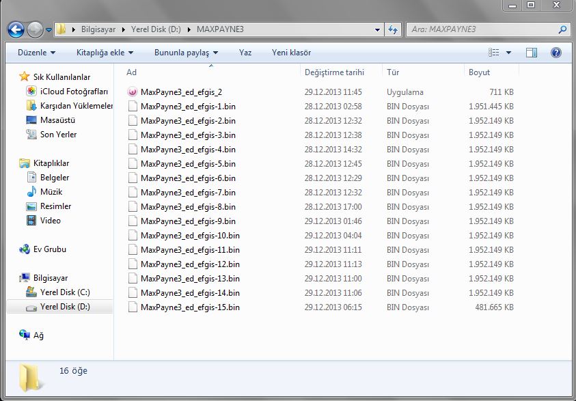Click Yaz in the toolbar

(x=245, y=53)
